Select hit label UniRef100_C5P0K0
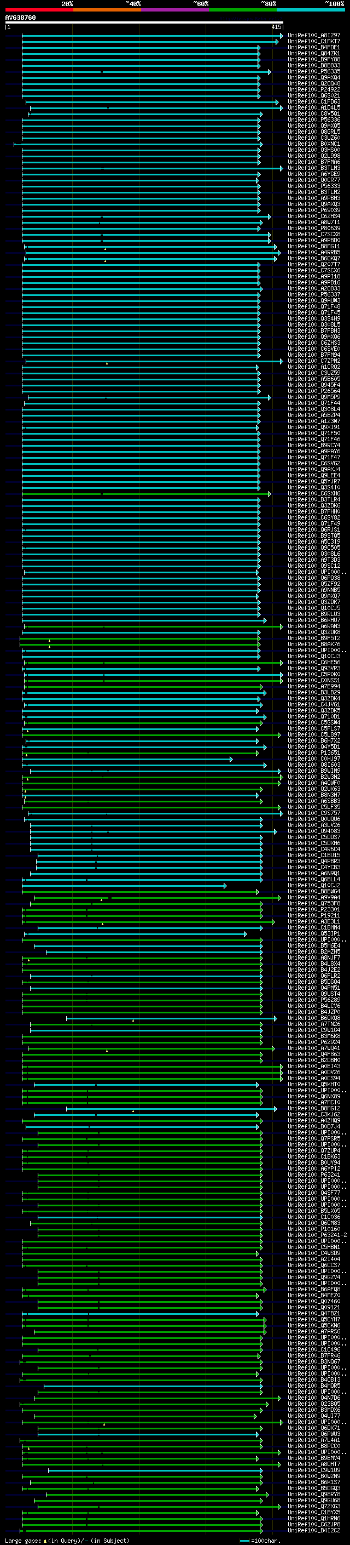This screenshot has width=350, height=1545. pyautogui.click(x=313, y=674)
